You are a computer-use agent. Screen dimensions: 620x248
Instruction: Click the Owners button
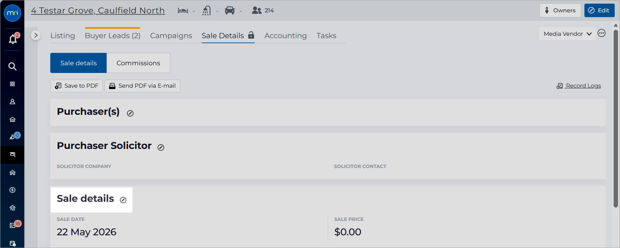pos(560,10)
